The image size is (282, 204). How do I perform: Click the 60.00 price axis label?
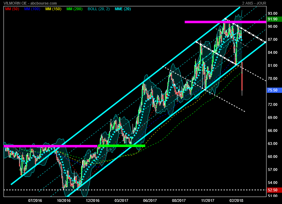pyautogui.click(x=272, y=157)
